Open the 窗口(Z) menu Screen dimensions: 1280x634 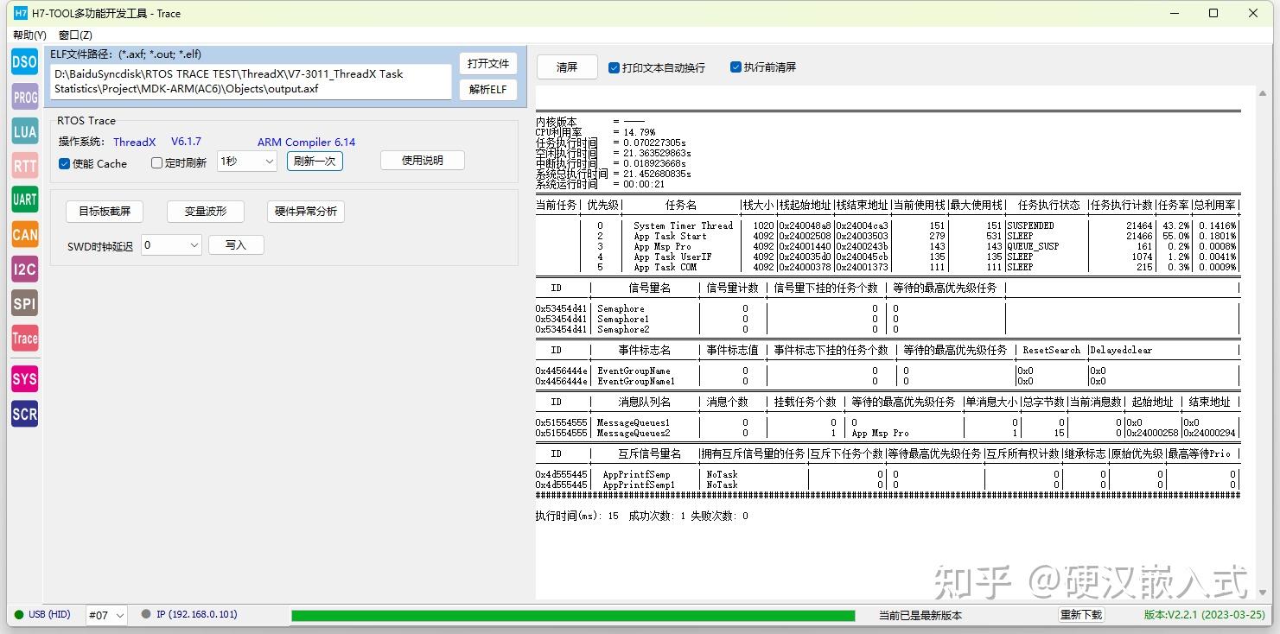click(75, 35)
